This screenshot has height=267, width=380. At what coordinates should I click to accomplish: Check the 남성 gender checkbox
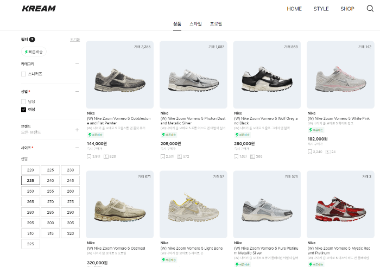(x=23, y=101)
